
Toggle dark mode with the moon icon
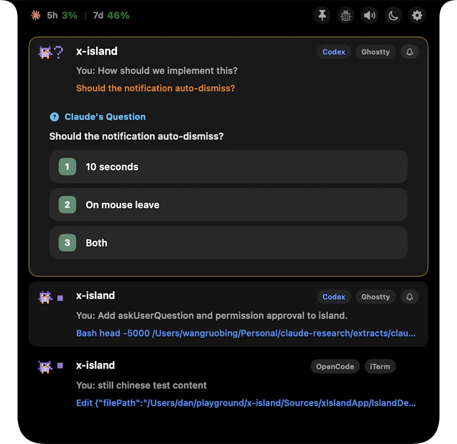[x=393, y=15]
